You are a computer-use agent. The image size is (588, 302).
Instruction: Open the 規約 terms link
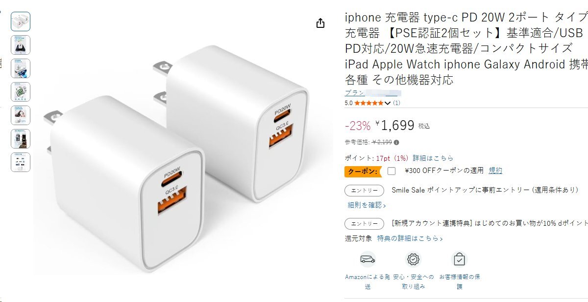495,171
